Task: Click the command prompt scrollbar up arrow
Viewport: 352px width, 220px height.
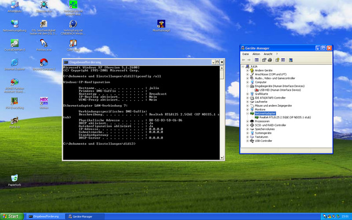Action: pyautogui.click(x=222, y=68)
